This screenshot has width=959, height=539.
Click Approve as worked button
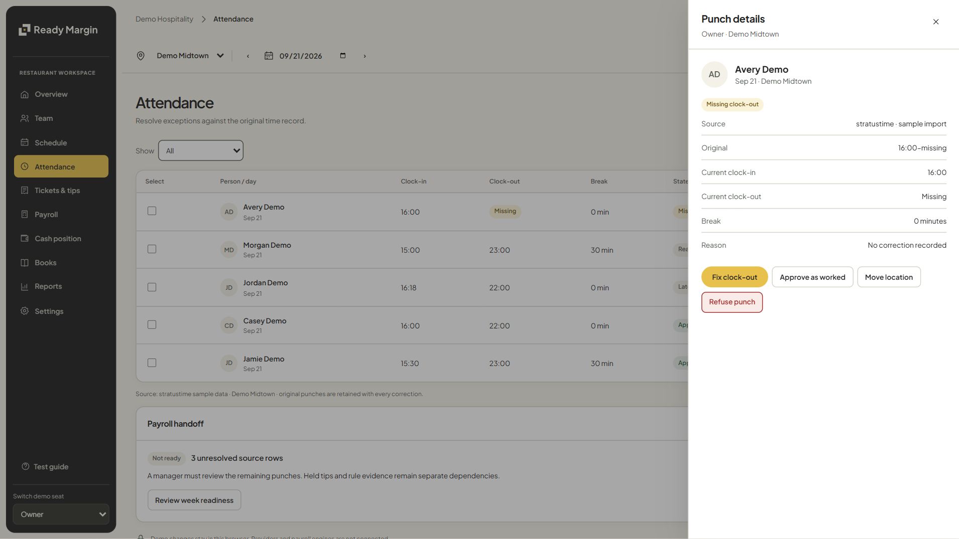click(812, 277)
